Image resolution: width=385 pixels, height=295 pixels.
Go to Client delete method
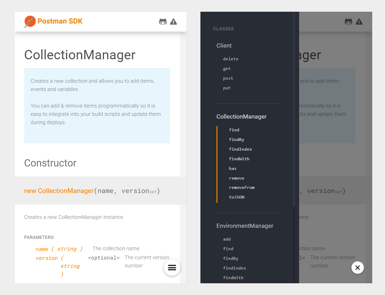tap(230, 59)
